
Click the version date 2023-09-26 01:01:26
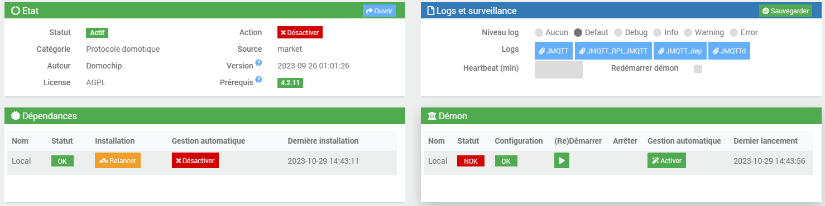[x=314, y=66]
